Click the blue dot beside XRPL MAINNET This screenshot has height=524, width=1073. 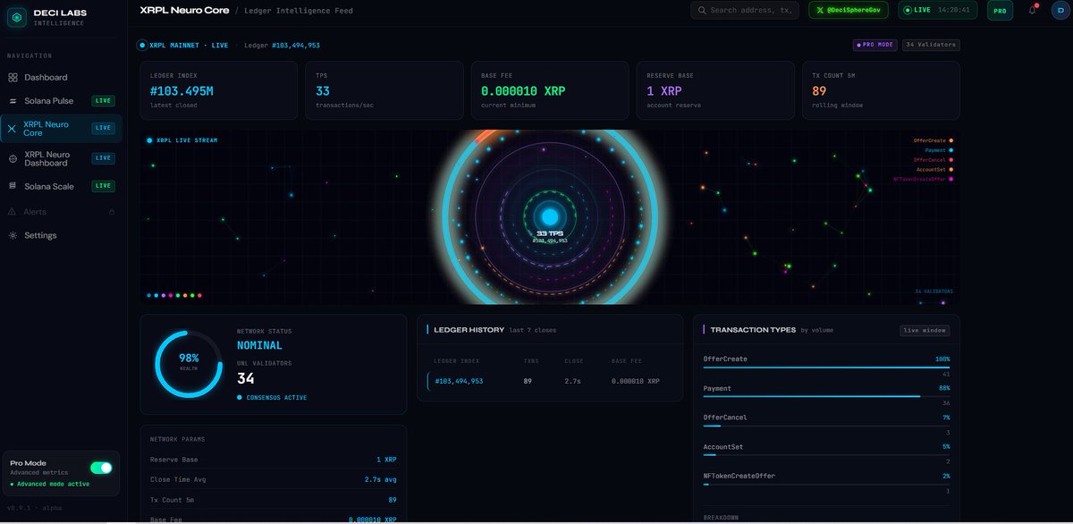(x=141, y=45)
